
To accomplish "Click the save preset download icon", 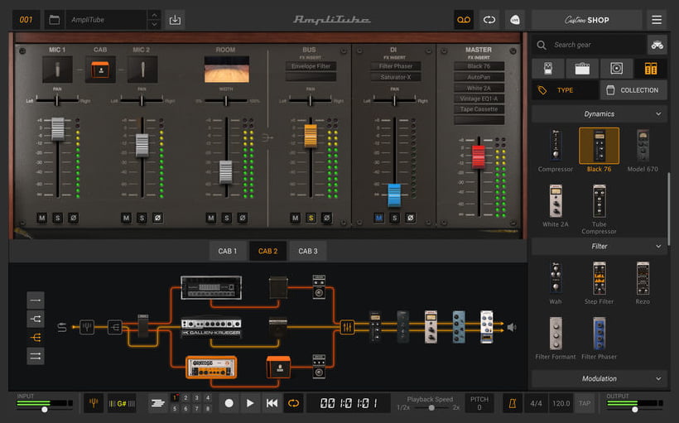I will click(175, 20).
